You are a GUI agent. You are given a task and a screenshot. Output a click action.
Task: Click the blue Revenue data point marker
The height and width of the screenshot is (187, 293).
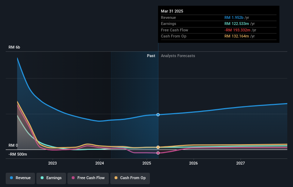tap(158, 115)
